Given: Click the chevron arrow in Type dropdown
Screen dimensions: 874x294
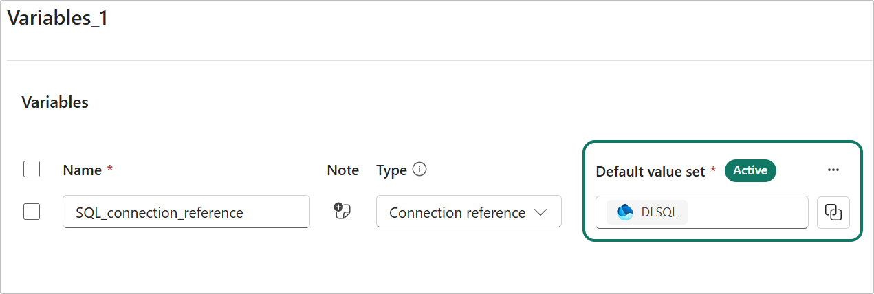Looking at the screenshot, I should click(540, 212).
